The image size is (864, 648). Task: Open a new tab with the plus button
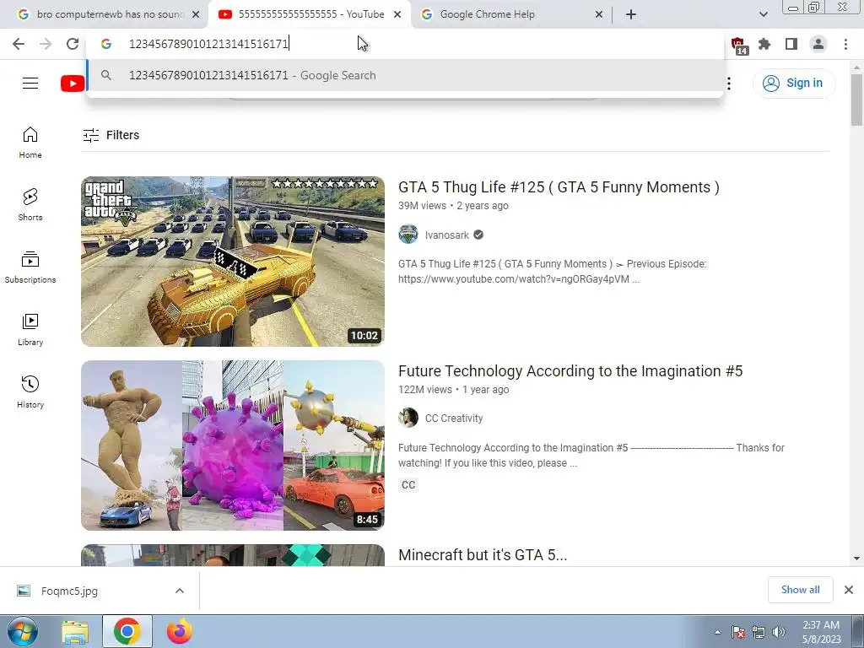[631, 15]
